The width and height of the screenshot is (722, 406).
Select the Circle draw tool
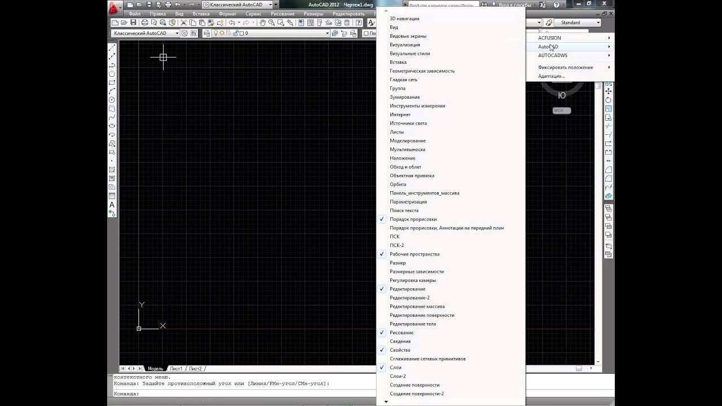(x=112, y=100)
